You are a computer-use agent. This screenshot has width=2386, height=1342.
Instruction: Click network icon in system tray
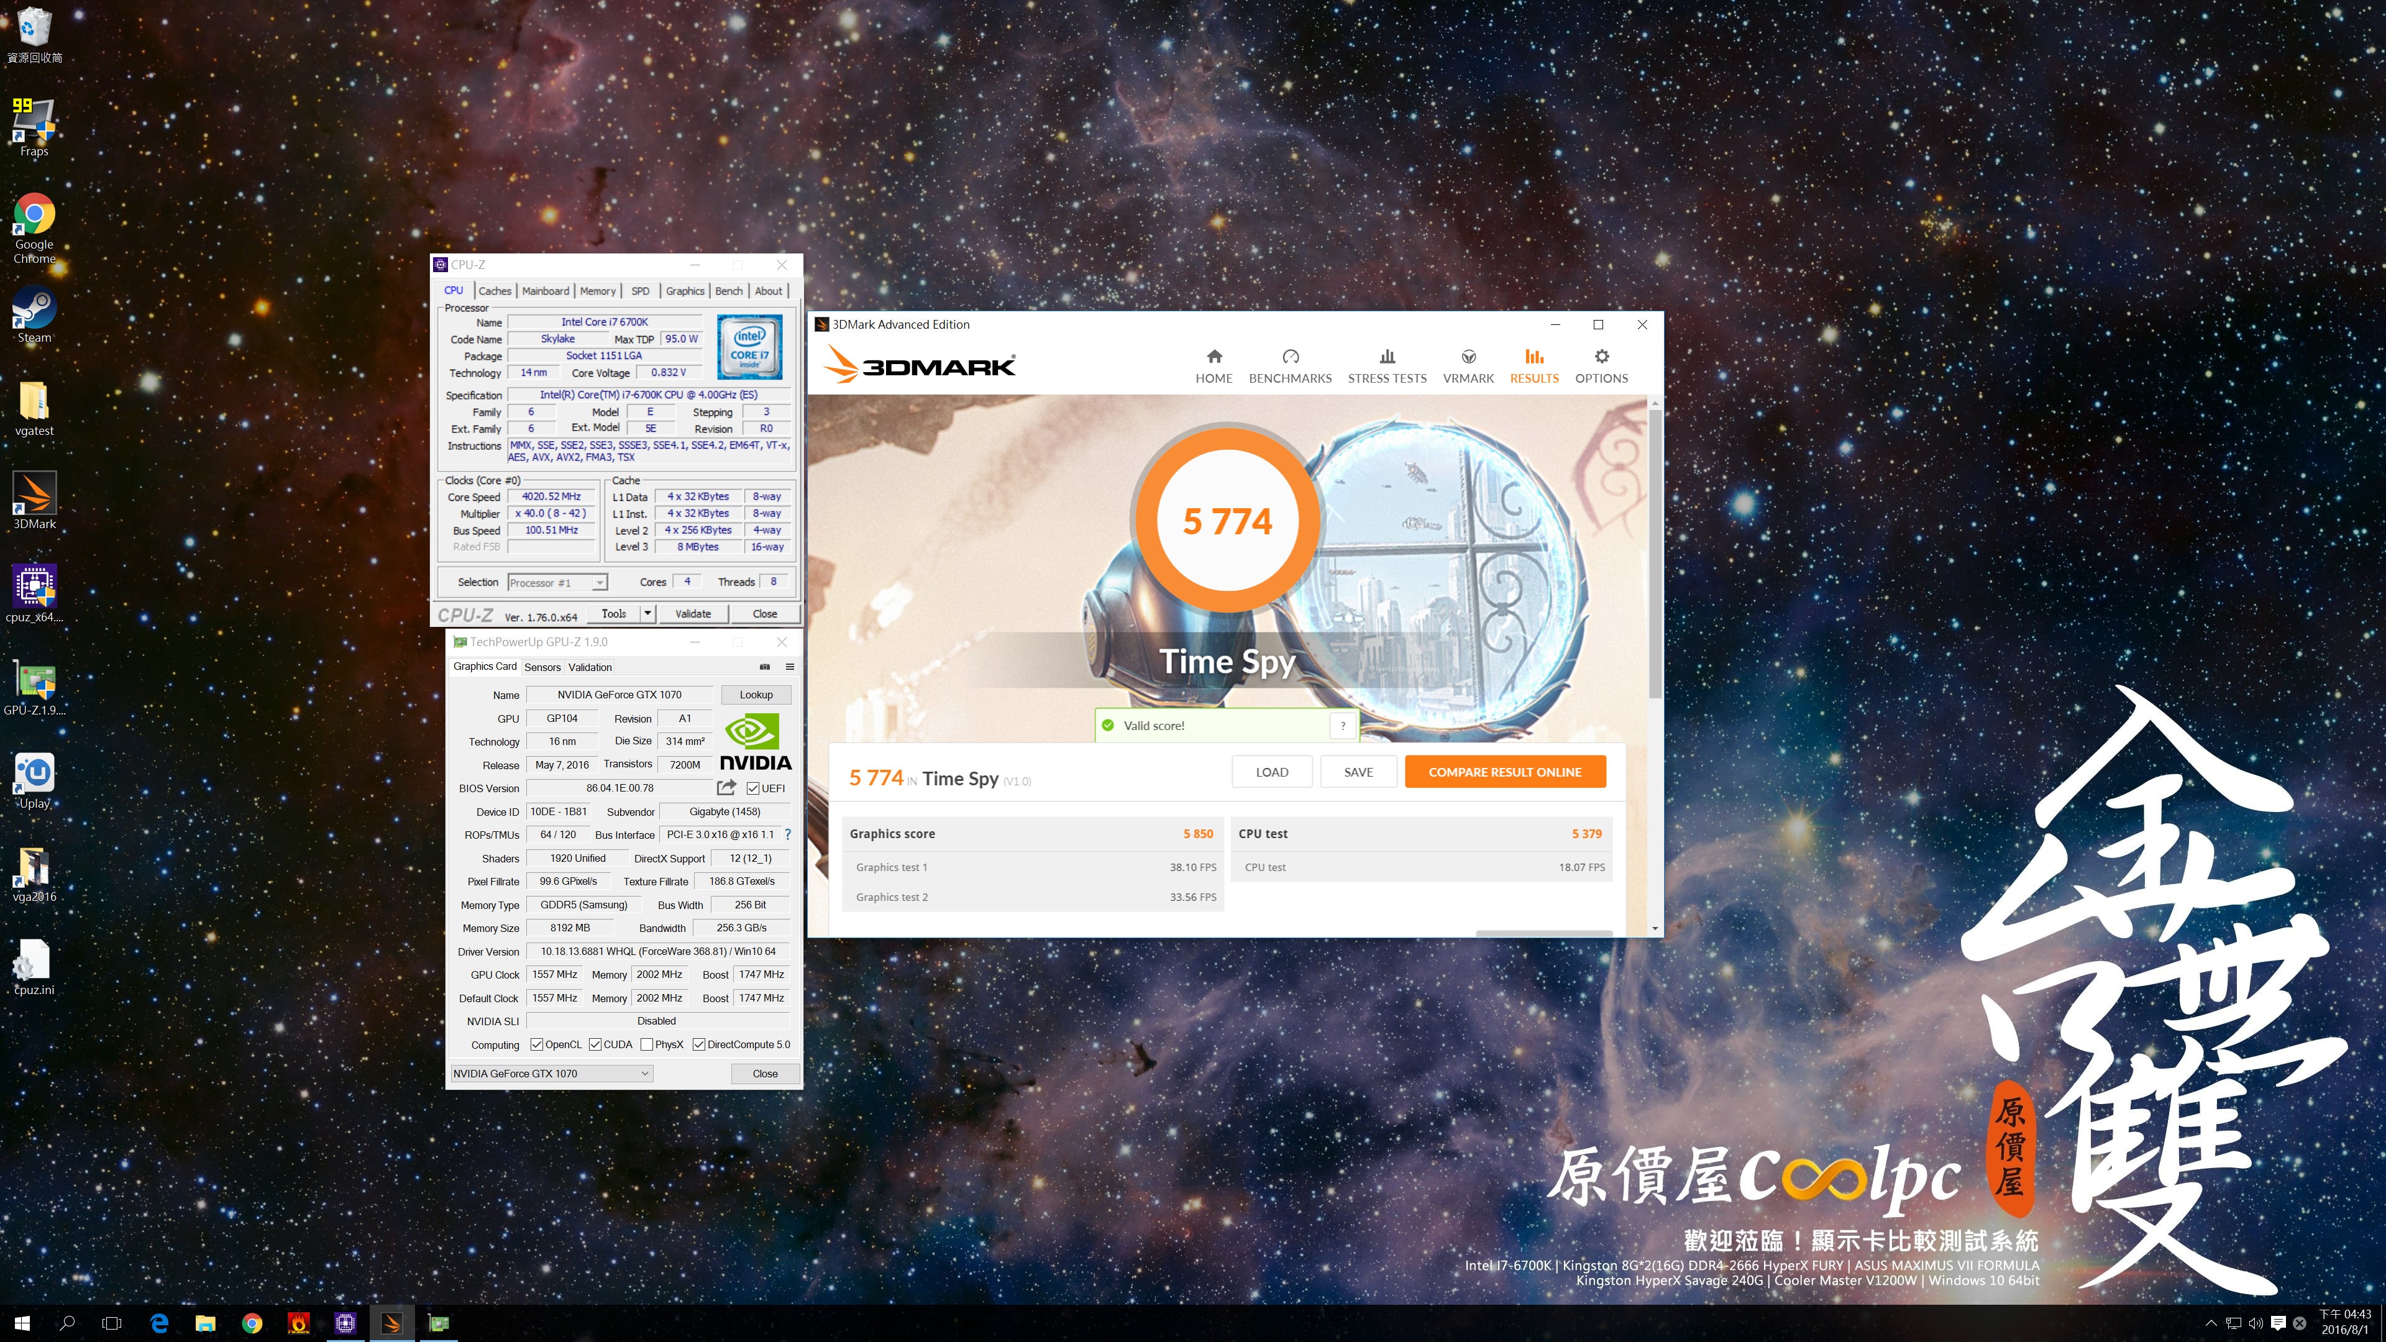2233,1323
